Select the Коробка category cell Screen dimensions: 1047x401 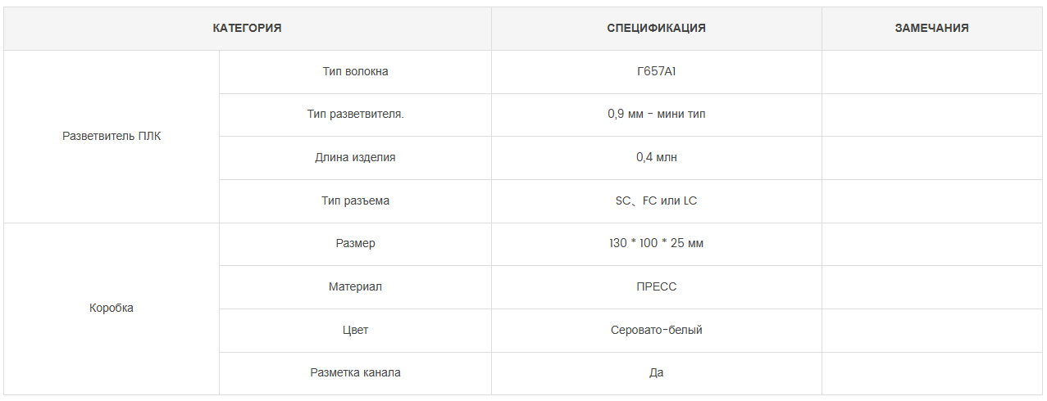coord(112,309)
